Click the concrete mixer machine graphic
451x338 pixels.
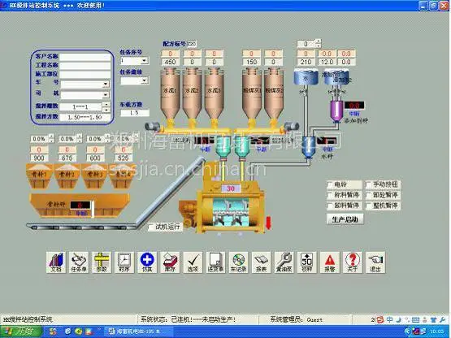click(230, 207)
